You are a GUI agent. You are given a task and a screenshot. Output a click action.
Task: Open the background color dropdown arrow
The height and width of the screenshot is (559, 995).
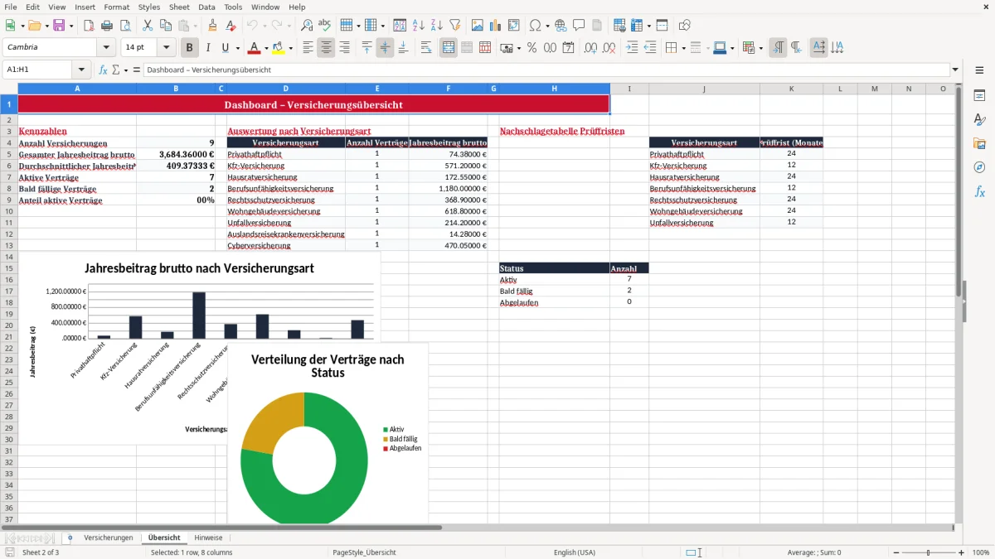(x=290, y=48)
